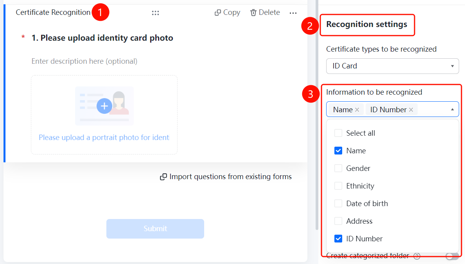Remove the ID Number tag
The image size is (465, 264).
(411, 110)
